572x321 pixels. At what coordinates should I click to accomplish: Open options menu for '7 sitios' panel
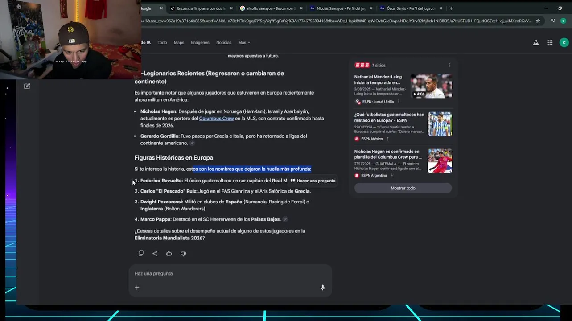[449, 65]
